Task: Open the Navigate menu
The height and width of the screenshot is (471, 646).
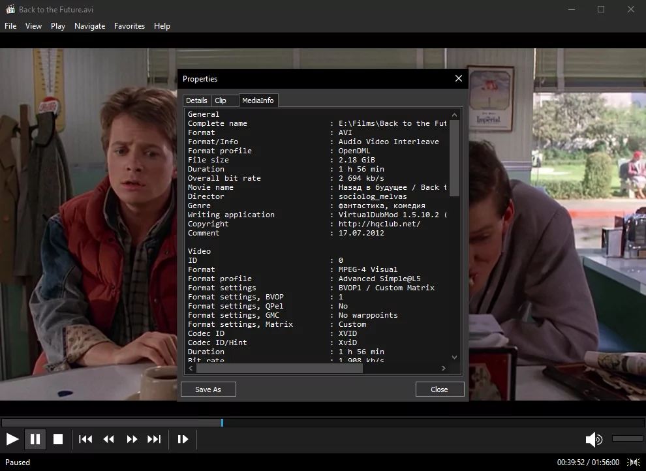Action: [90, 26]
